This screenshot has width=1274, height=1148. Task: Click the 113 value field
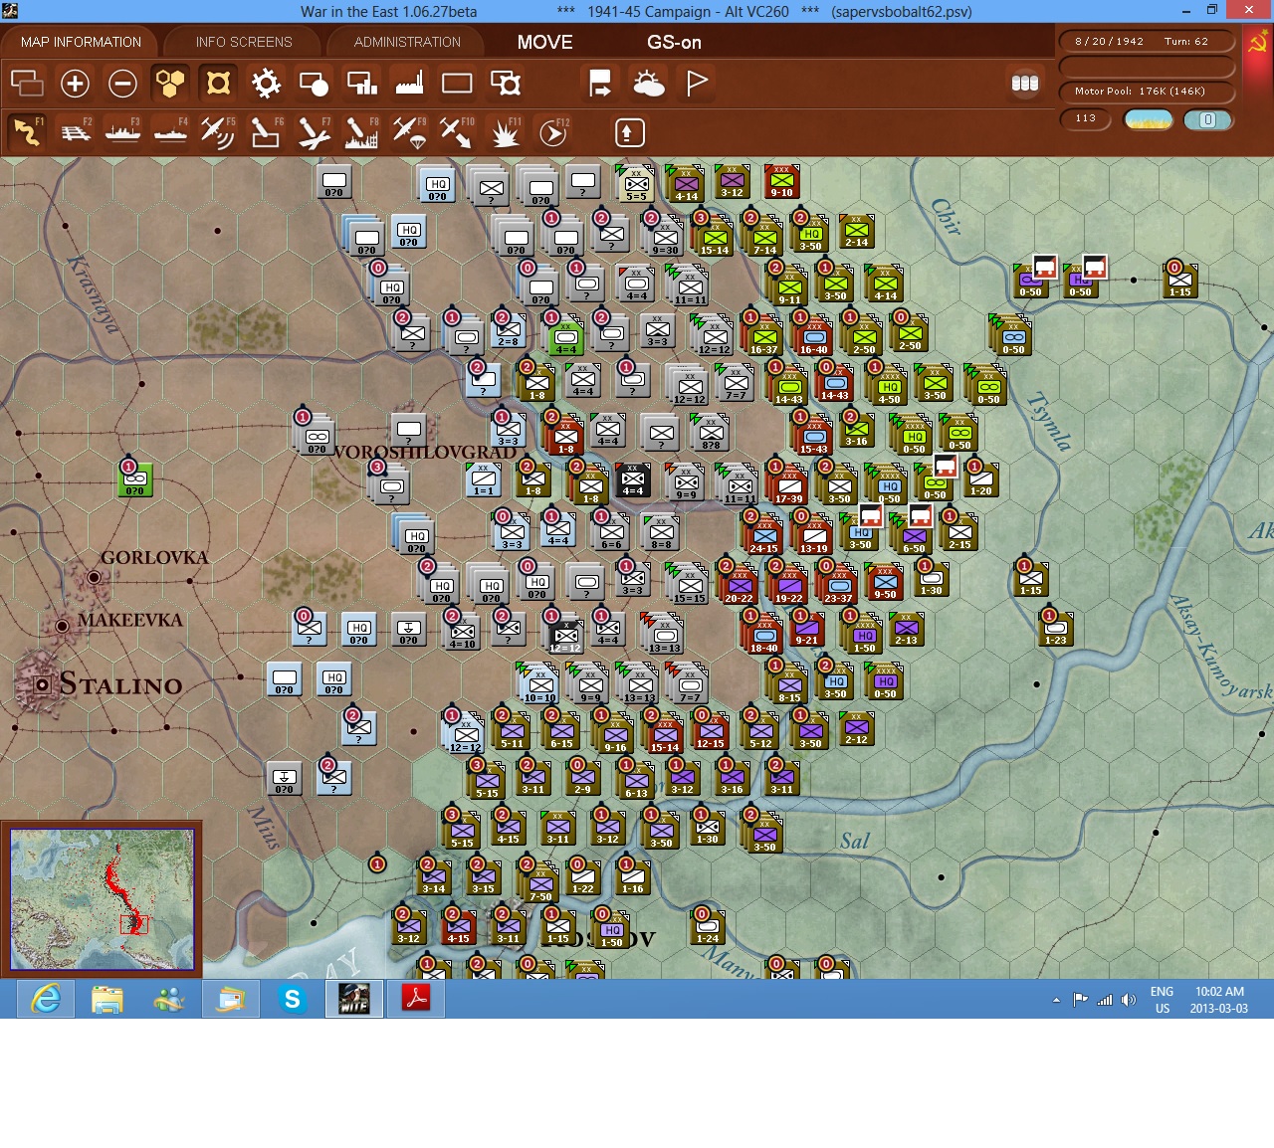(x=1086, y=118)
